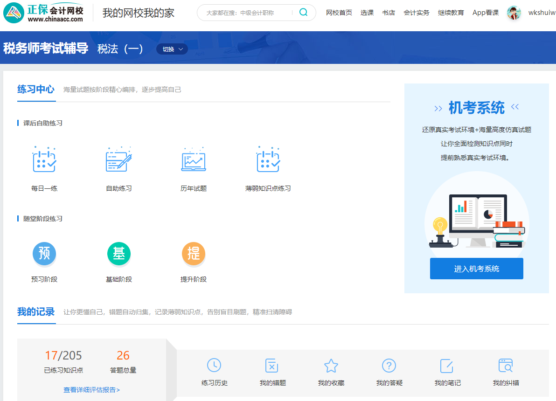
Task: Open 练习历史 practice history clock icon
Action: click(x=214, y=366)
